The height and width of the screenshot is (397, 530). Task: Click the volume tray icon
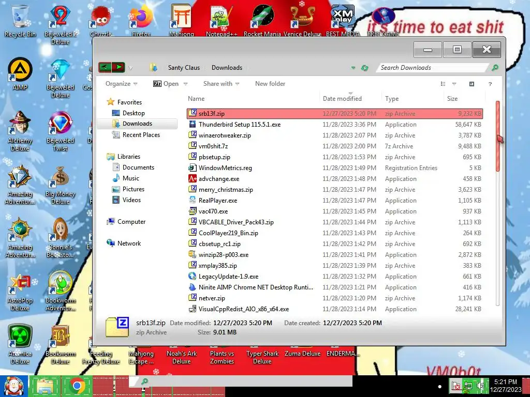pyautogui.click(x=481, y=386)
